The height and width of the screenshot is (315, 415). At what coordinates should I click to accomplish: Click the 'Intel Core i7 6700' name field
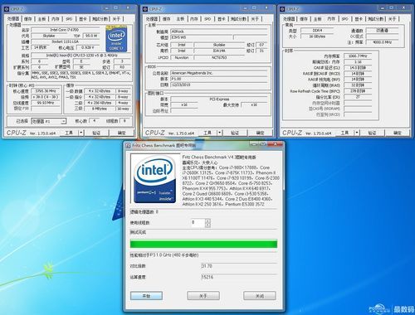[x=65, y=30]
